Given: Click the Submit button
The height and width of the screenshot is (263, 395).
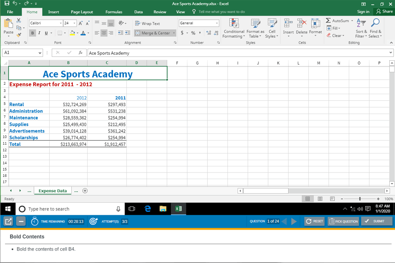Looking at the screenshot, I should (375, 221).
